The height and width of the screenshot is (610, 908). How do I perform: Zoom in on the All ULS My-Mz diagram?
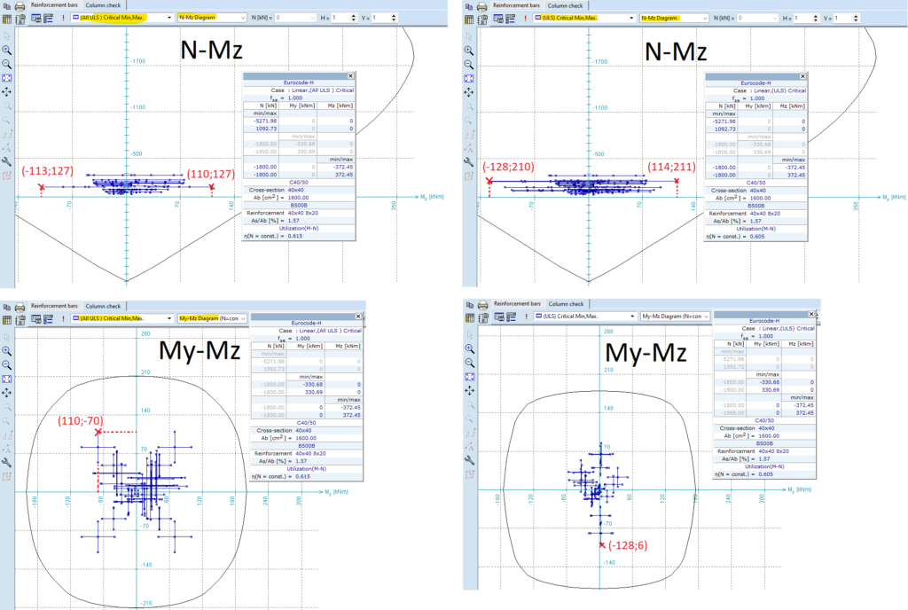coord(7,351)
